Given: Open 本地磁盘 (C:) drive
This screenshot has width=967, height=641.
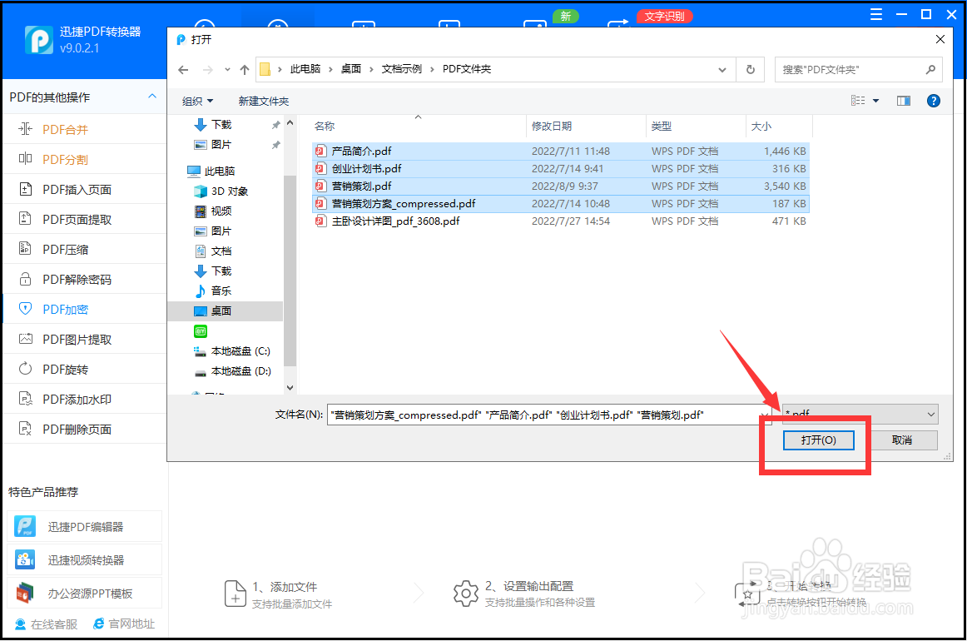Looking at the screenshot, I should (241, 351).
